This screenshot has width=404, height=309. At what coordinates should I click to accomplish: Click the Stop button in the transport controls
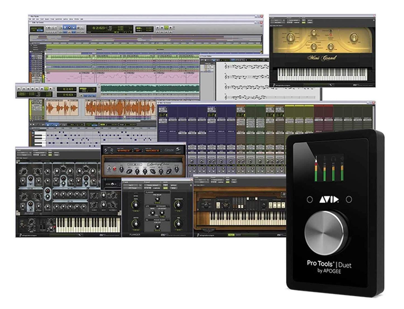162,27
